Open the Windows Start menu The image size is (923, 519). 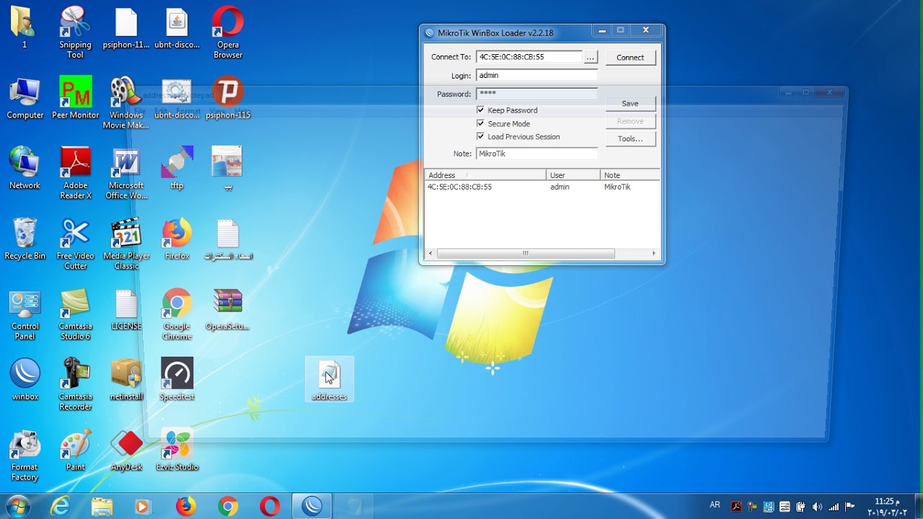(x=17, y=506)
